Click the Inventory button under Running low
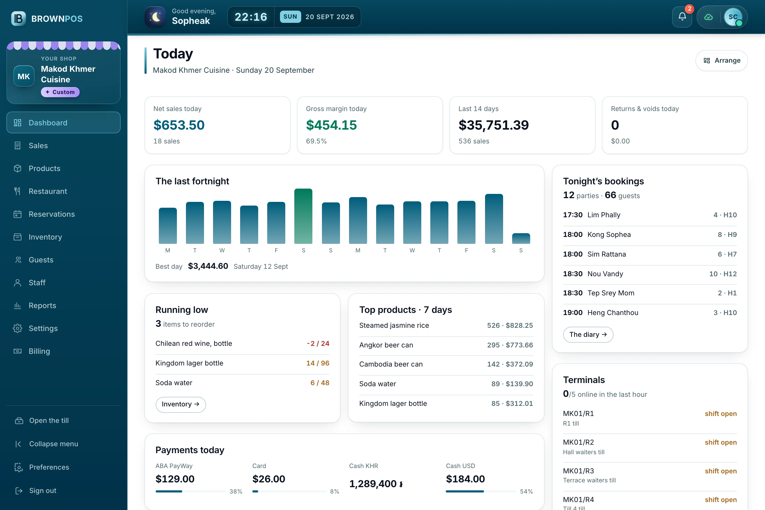This screenshot has width=765, height=510. (x=181, y=404)
